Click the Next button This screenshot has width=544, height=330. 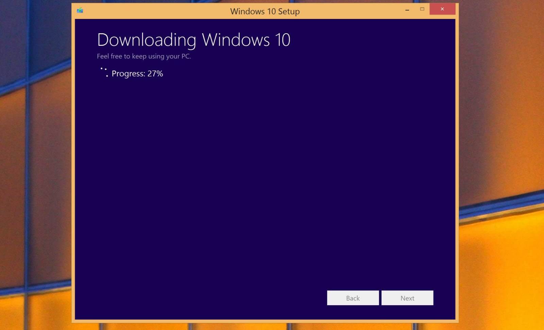(407, 298)
